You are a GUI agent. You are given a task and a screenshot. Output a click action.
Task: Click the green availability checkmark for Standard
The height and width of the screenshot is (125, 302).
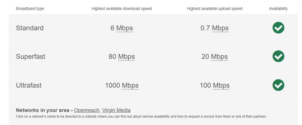click(x=278, y=28)
